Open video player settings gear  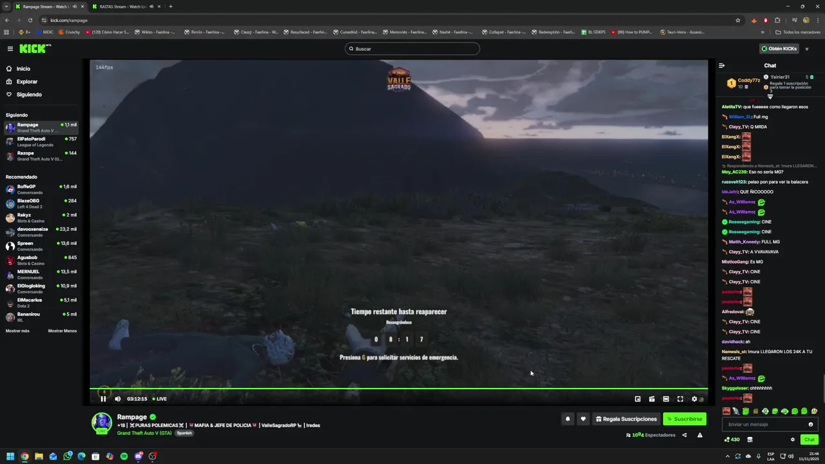694,399
